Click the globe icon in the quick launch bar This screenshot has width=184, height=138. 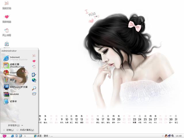pos(17,136)
